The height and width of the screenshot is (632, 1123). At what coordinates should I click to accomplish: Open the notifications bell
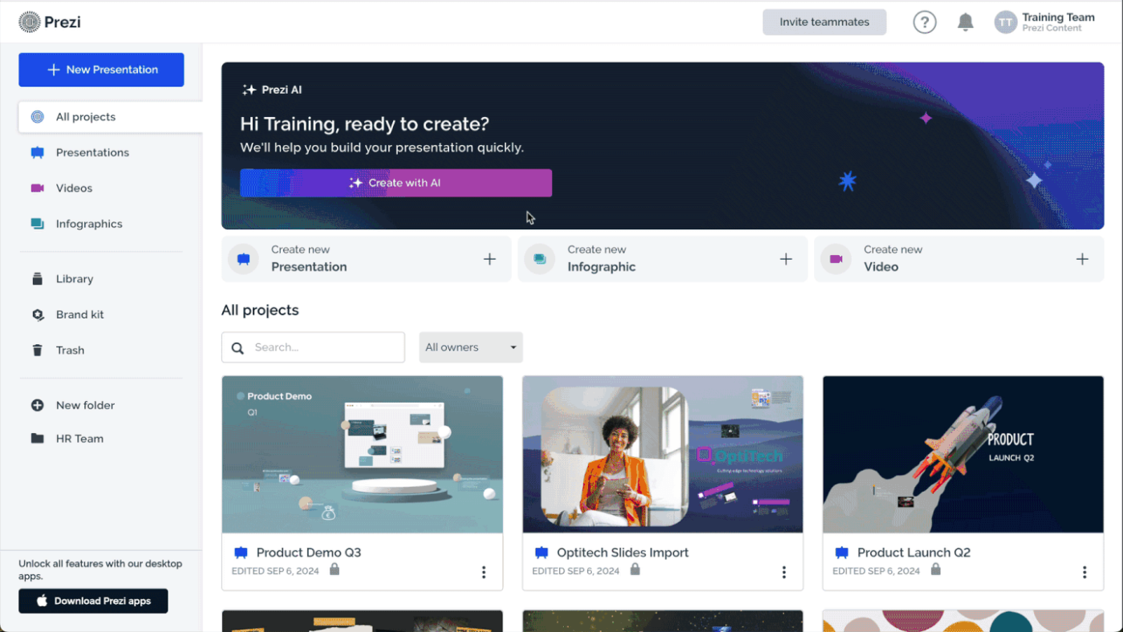[966, 22]
